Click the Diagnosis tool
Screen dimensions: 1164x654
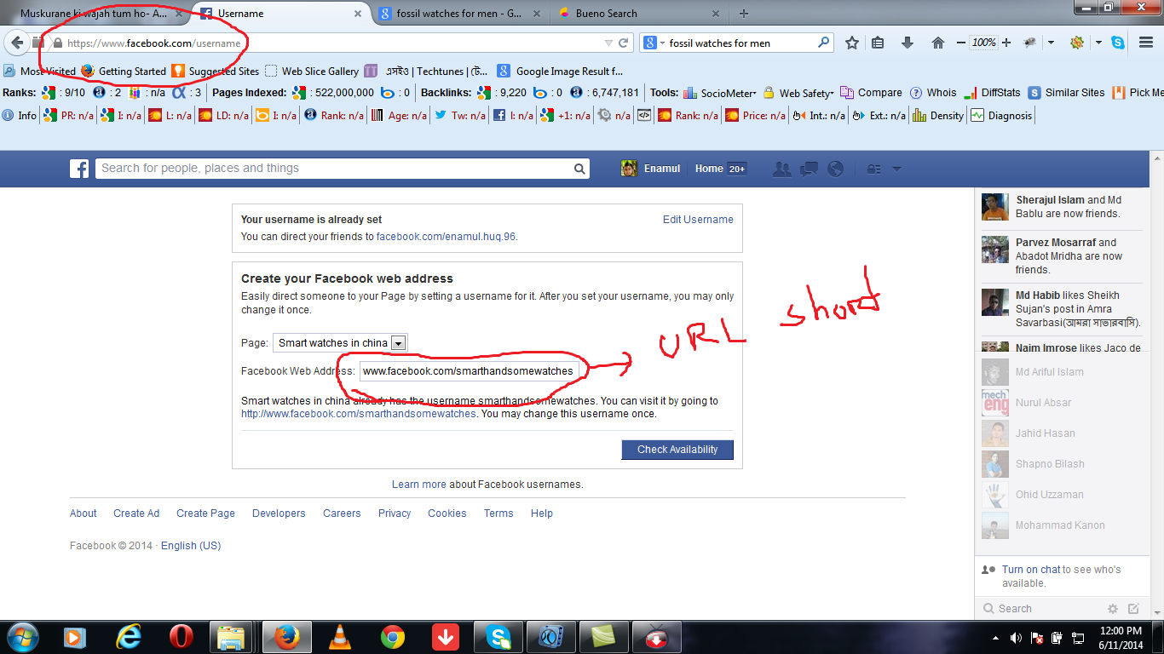coord(1001,116)
